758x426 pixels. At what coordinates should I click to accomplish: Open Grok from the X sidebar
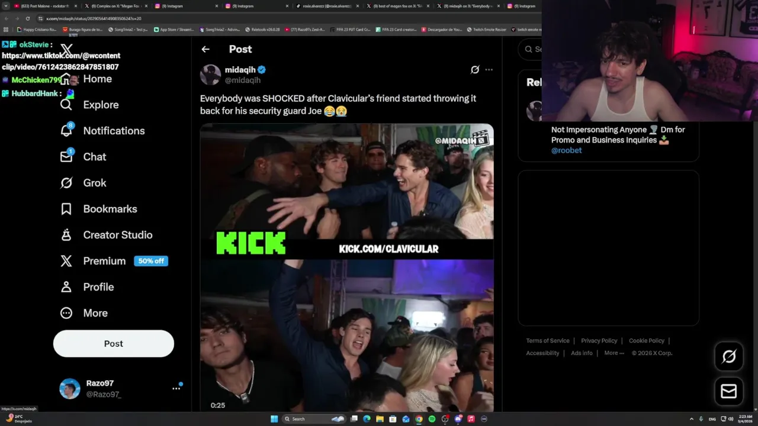coord(83,183)
